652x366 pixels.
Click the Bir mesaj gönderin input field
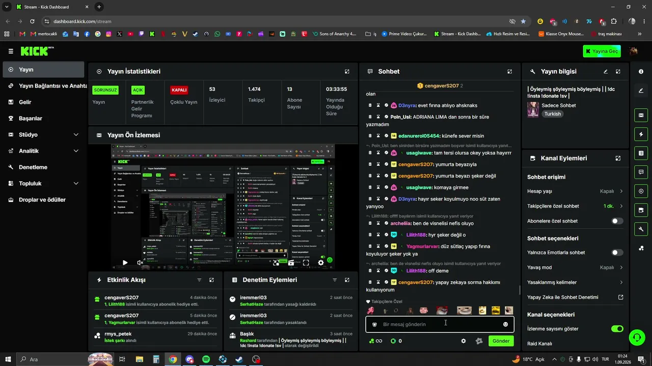click(x=440, y=324)
